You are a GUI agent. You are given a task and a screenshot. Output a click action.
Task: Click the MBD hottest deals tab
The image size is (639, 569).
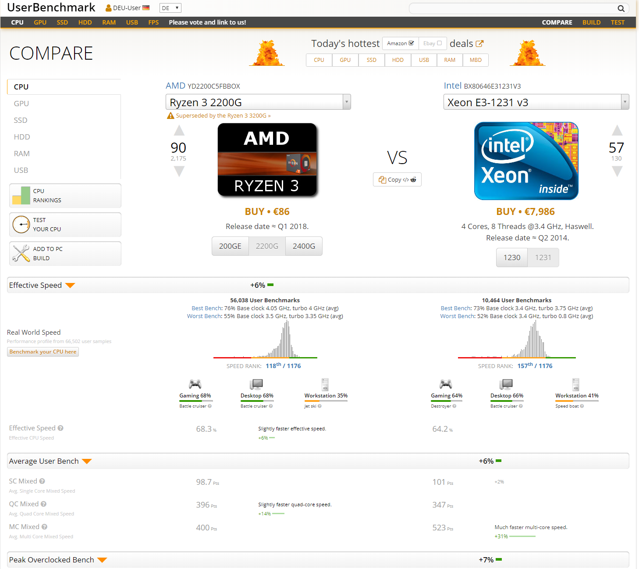476,60
